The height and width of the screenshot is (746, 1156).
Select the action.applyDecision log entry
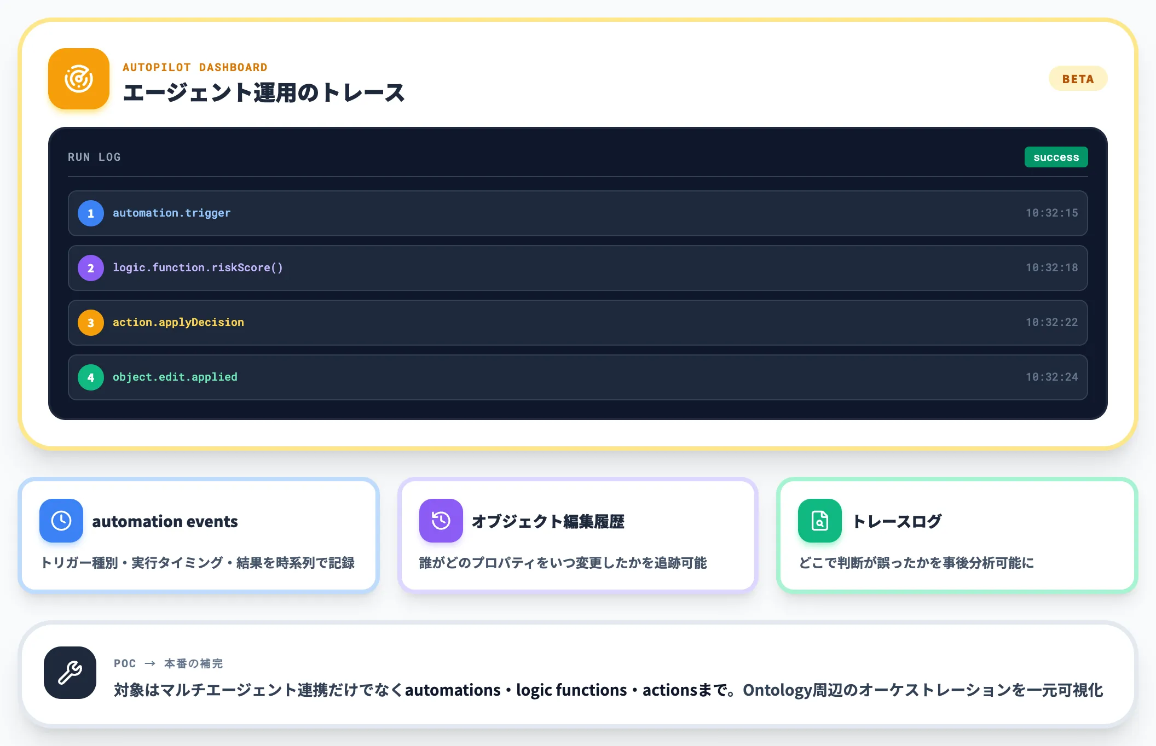click(577, 323)
